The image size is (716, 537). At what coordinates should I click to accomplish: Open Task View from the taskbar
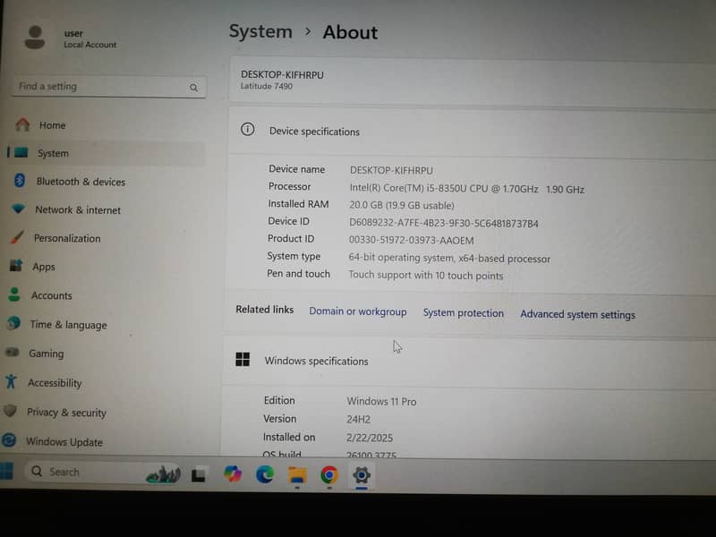199,474
